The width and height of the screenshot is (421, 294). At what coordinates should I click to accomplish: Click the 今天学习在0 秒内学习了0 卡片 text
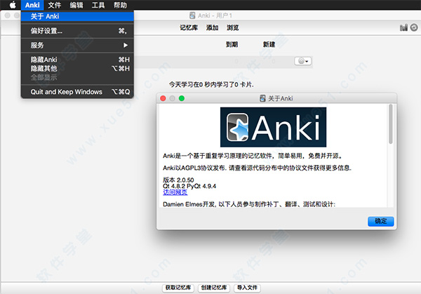point(211,85)
